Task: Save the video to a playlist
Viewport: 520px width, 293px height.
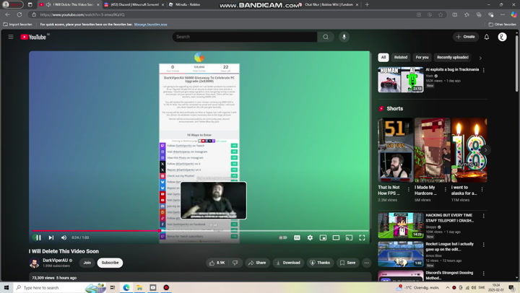Action: (347, 263)
